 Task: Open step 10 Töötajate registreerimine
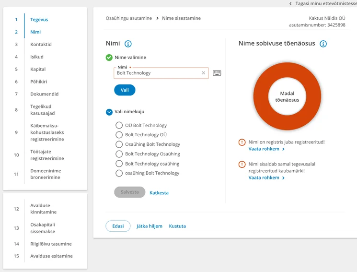click(x=47, y=155)
